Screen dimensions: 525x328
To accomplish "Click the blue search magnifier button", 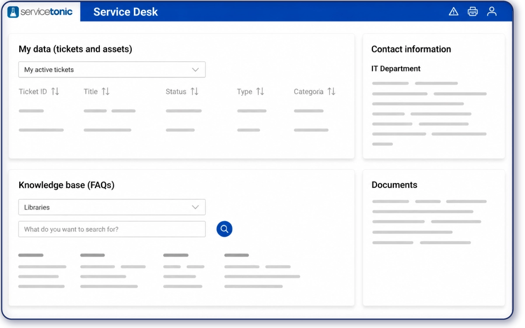I will coord(224,229).
